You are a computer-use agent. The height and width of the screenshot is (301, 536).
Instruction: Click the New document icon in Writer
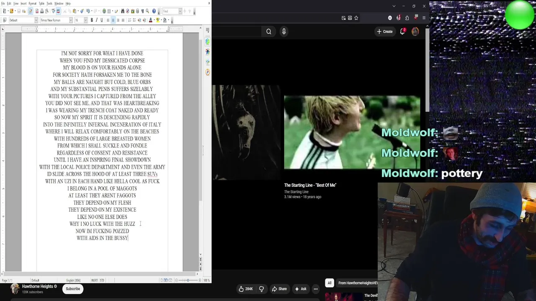pos(5,11)
